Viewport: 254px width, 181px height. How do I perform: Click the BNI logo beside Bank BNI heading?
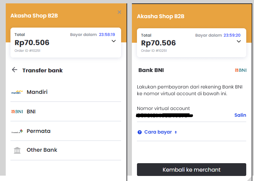click(x=241, y=70)
